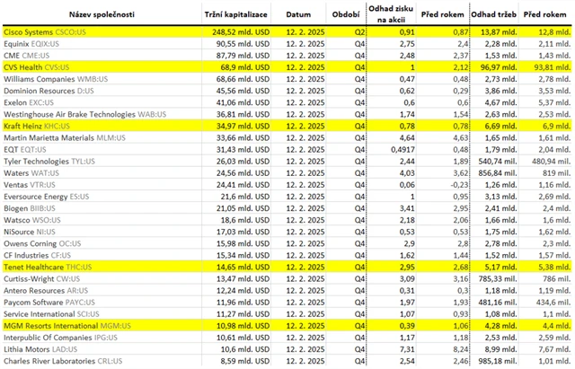
Task: Click the 'Tržní kapitalizace' column header
Action: pos(235,14)
